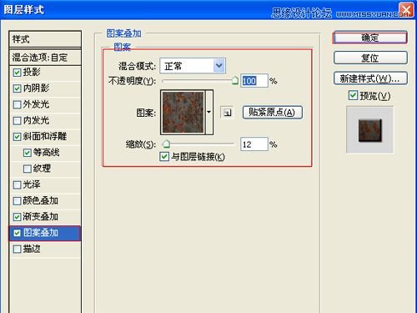Toggle the 投影 drop shadow checkbox
This screenshot has height=313, width=417.
17,73
